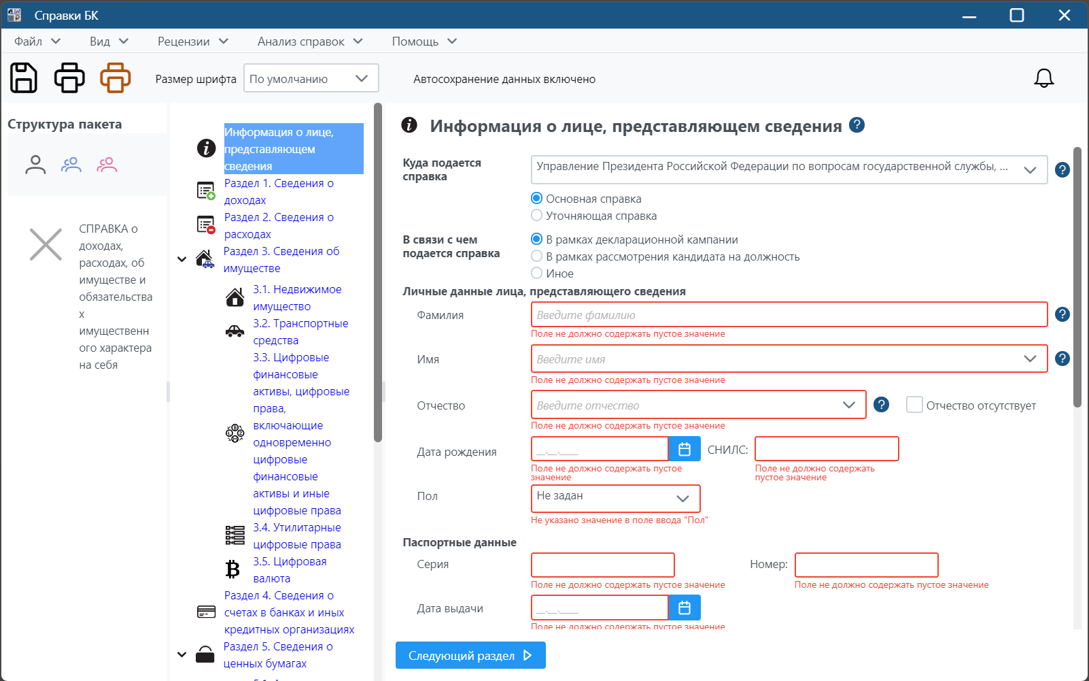
Task: Click the save floppy disk icon
Action: (x=24, y=78)
